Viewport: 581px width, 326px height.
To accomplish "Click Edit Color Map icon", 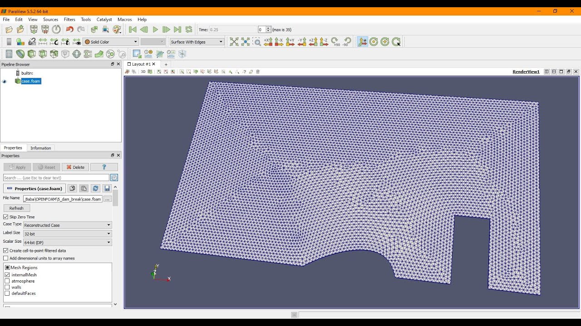I will click(x=20, y=42).
